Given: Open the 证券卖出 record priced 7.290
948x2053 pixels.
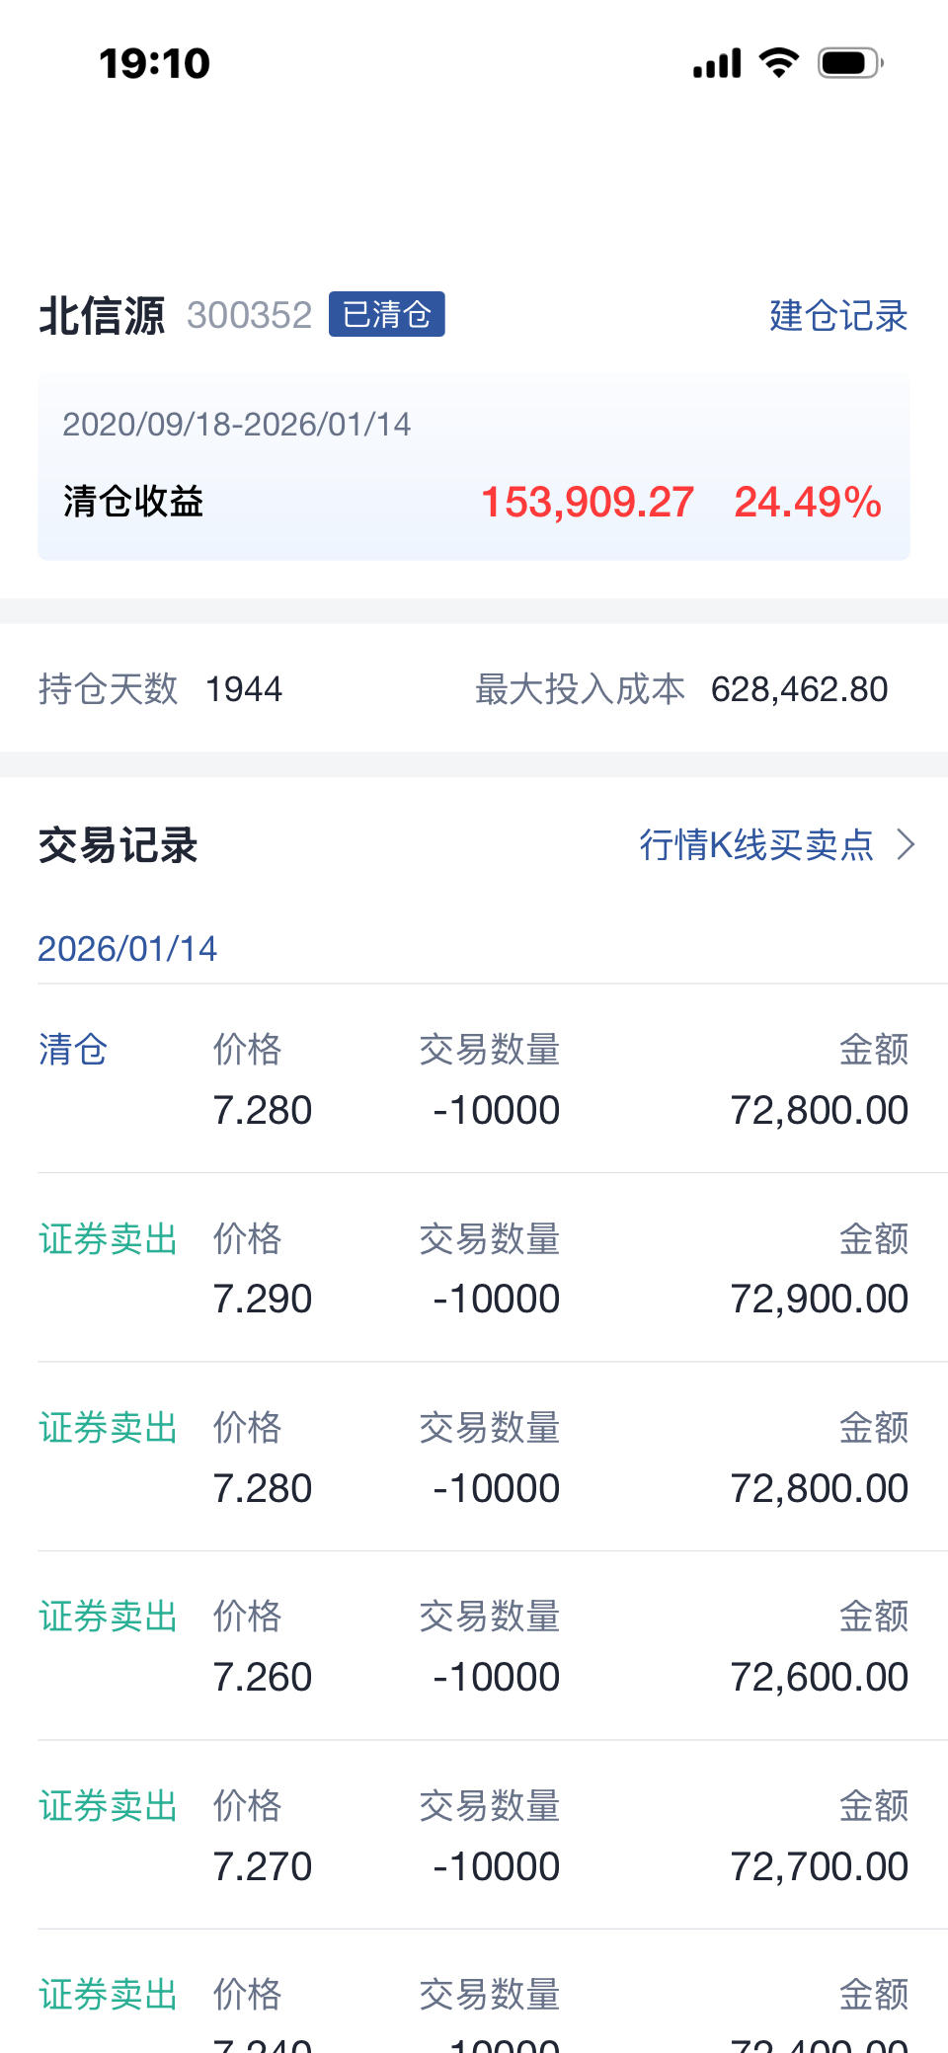Looking at the screenshot, I should pos(474,1268).
